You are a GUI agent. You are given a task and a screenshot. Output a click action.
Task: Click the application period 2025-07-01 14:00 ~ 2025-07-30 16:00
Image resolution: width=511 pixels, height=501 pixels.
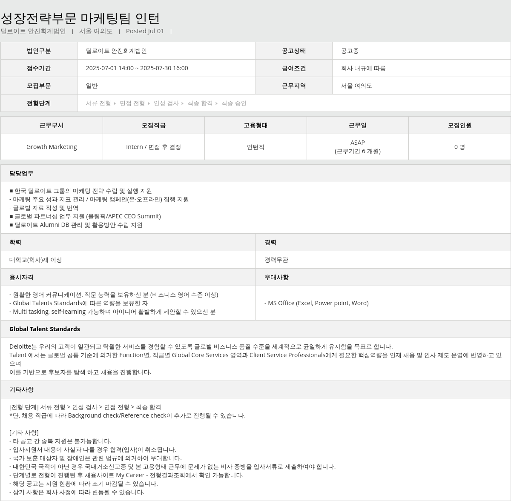[137, 68]
